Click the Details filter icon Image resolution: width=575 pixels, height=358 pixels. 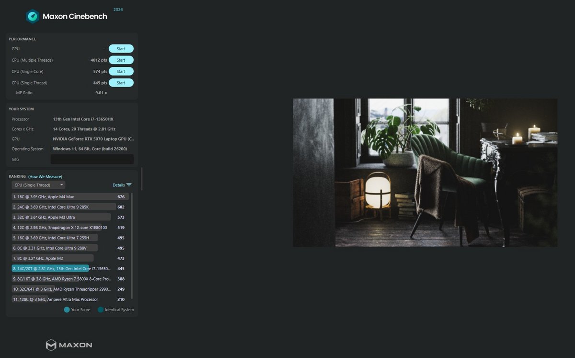click(x=129, y=185)
